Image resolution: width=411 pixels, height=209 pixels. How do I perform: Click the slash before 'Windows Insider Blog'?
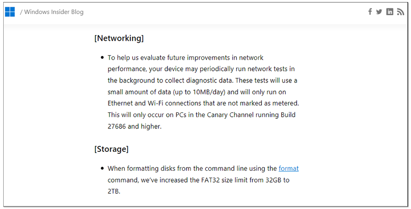[x=21, y=12]
